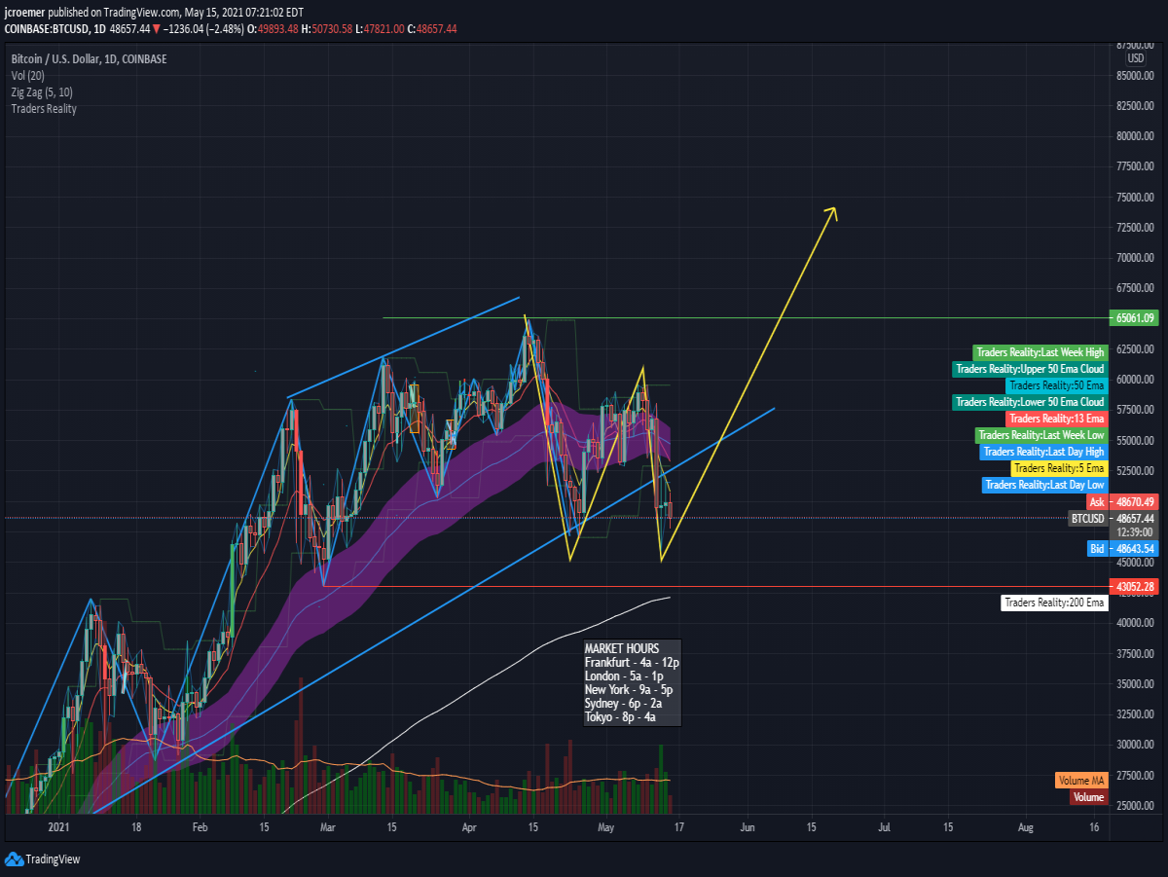Click the Sydney - 6p - 2a line
Viewport: 1168px width, 877px height.
tap(624, 703)
